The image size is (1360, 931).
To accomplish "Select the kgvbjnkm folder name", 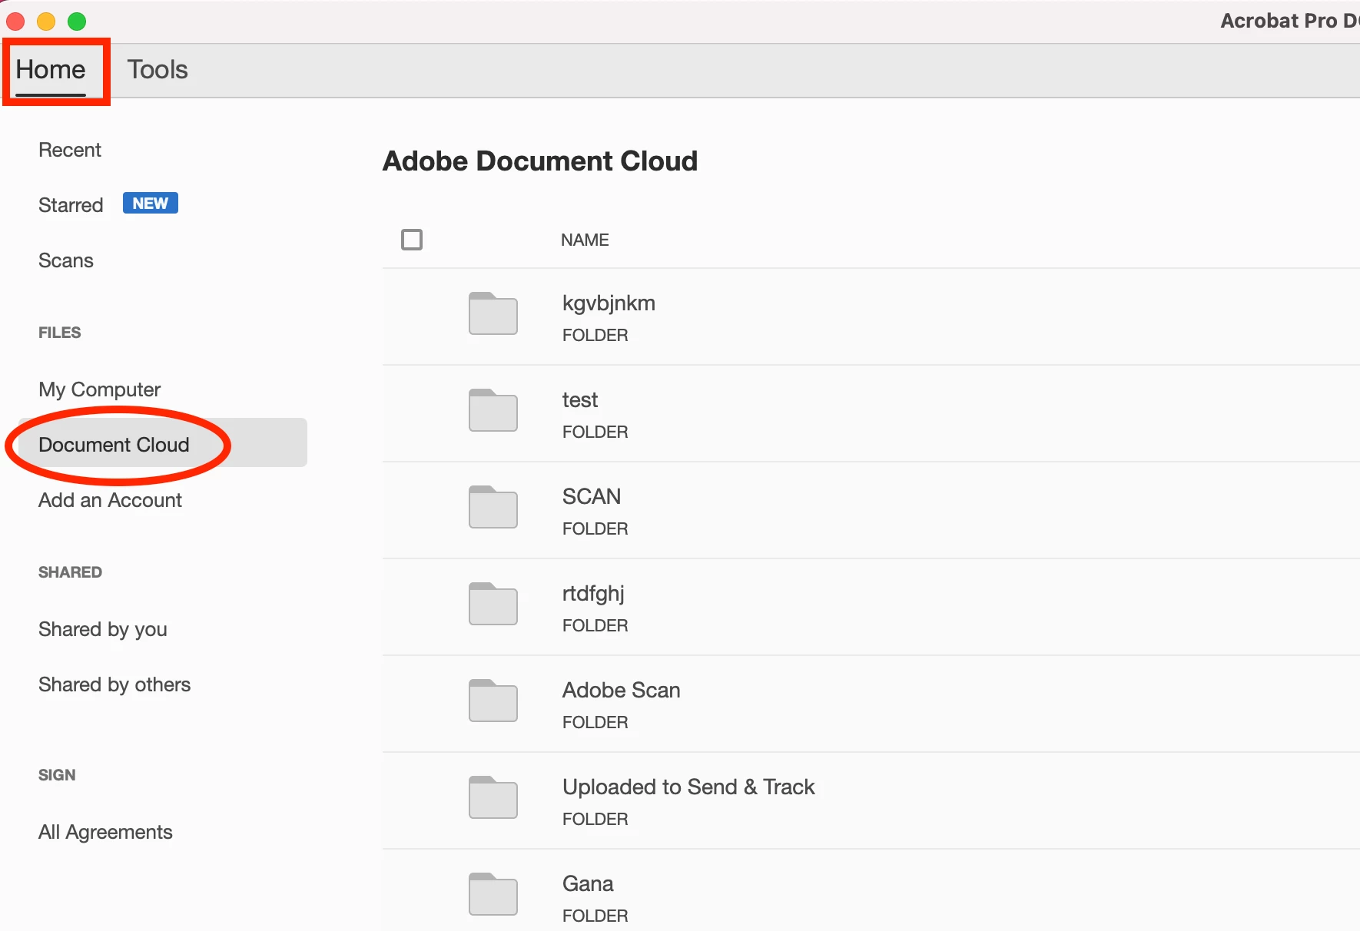I will 609,303.
